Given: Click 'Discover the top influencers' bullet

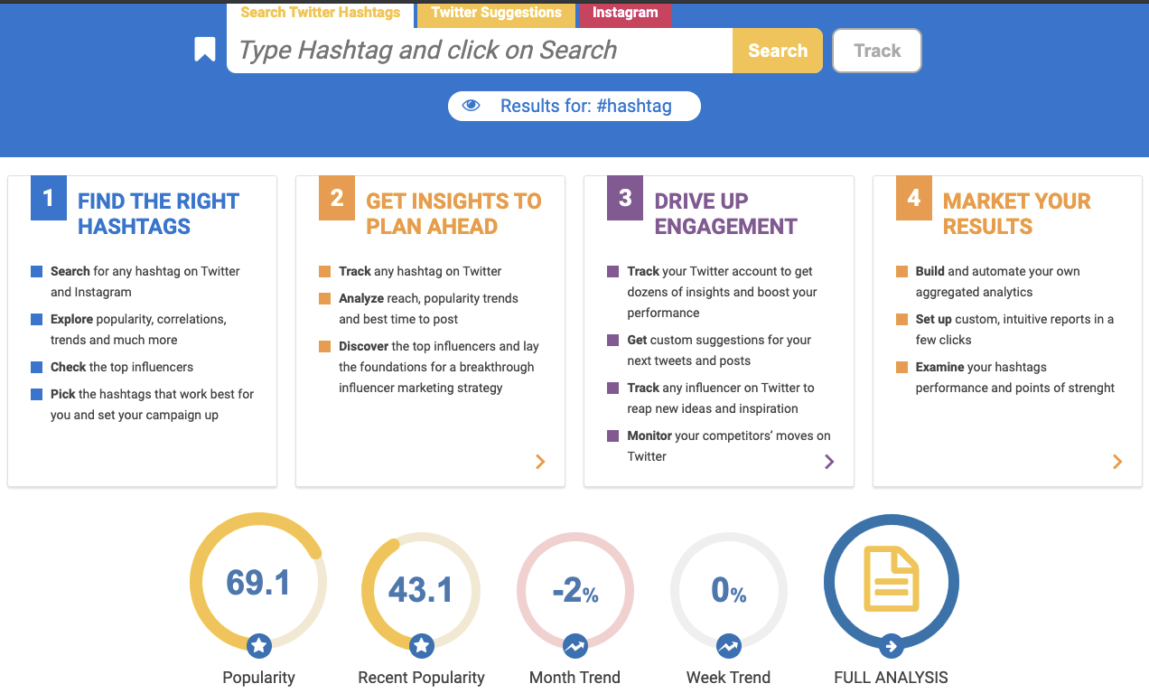Looking at the screenshot, I should (x=439, y=367).
